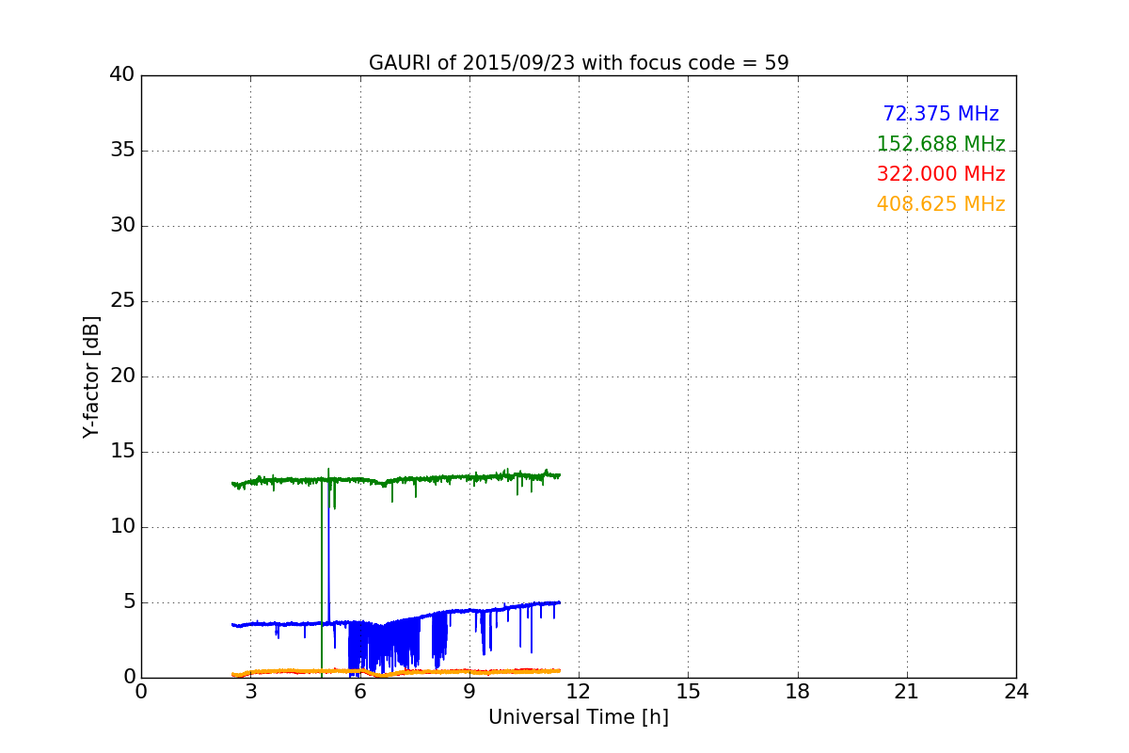The height and width of the screenshot is (753, 1129).
Task: Click y-axis tick label 40
Action: coord(122,75)
